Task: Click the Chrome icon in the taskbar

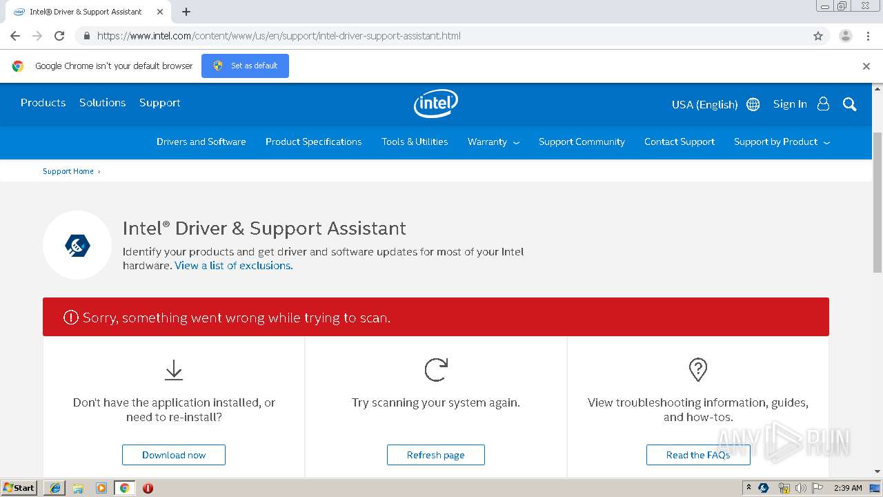Action: point(124,488)
